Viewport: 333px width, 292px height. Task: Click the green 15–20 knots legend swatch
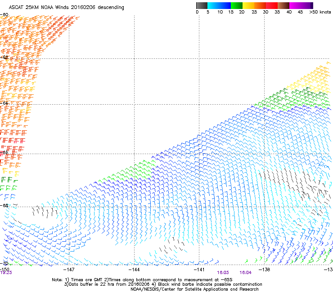(237, 5)
